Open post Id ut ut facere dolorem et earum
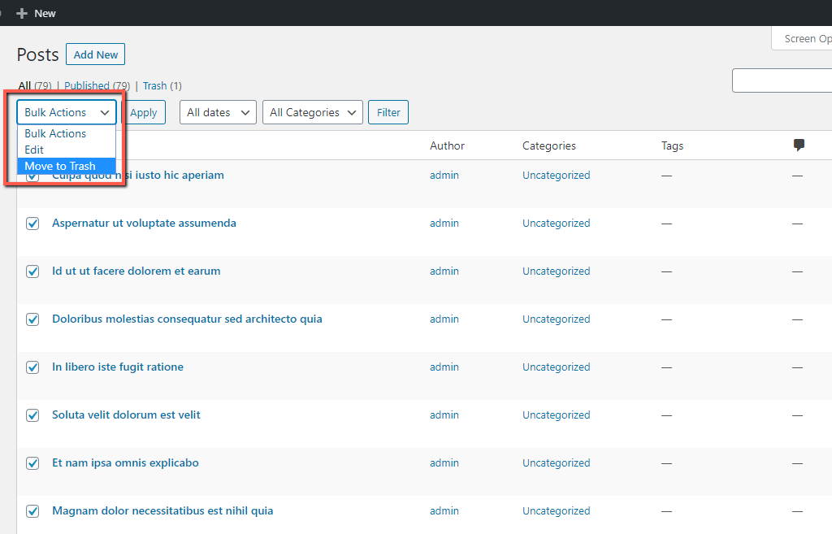This screenshot has height=534, width=832. pyautogui.click(x=136, y=271)
